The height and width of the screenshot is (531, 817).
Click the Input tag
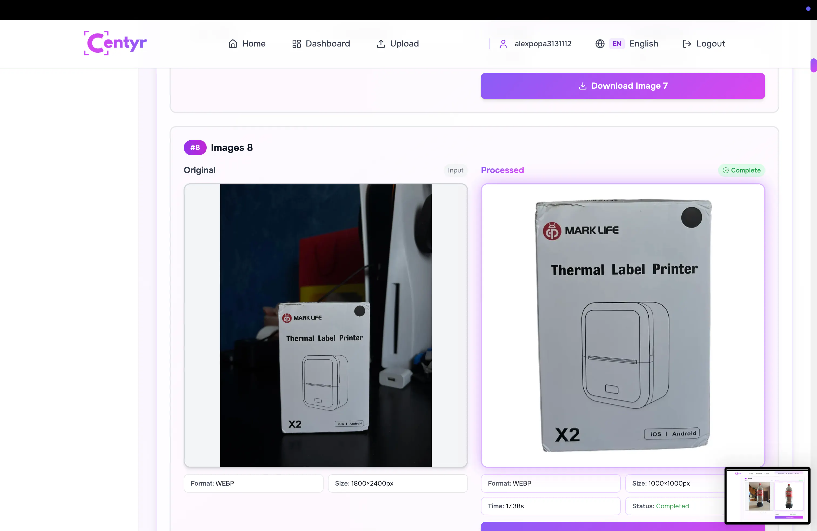tap(456, 170)
